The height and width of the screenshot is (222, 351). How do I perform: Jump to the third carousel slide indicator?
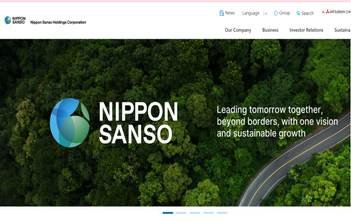click(x=195, y=213)
